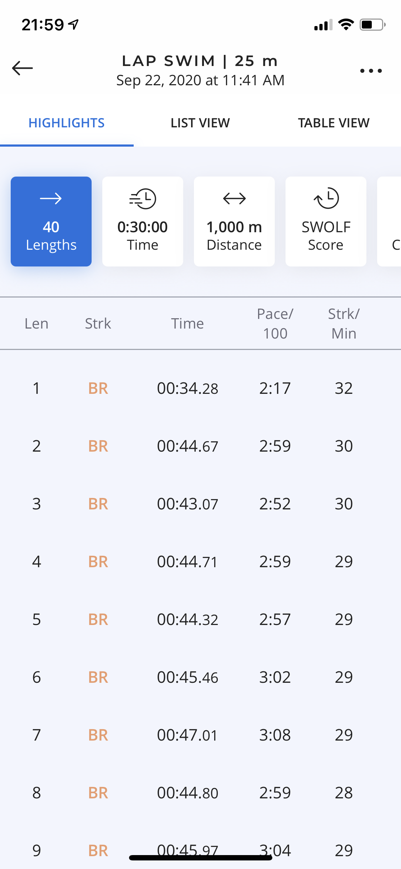Tap the BR stroke label in row 6

[x=98, y=677]
